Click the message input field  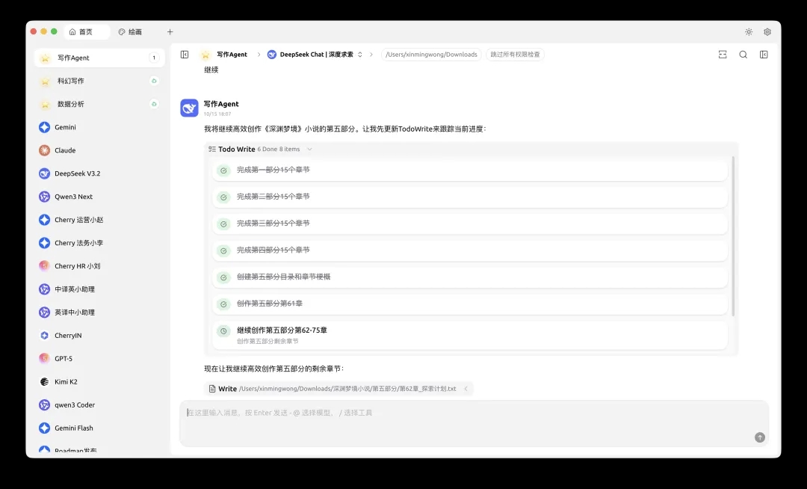[x=474, y=423]
